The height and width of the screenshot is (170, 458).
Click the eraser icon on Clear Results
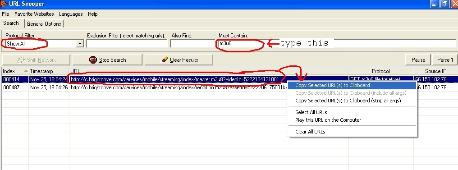(x=165, y=60)
